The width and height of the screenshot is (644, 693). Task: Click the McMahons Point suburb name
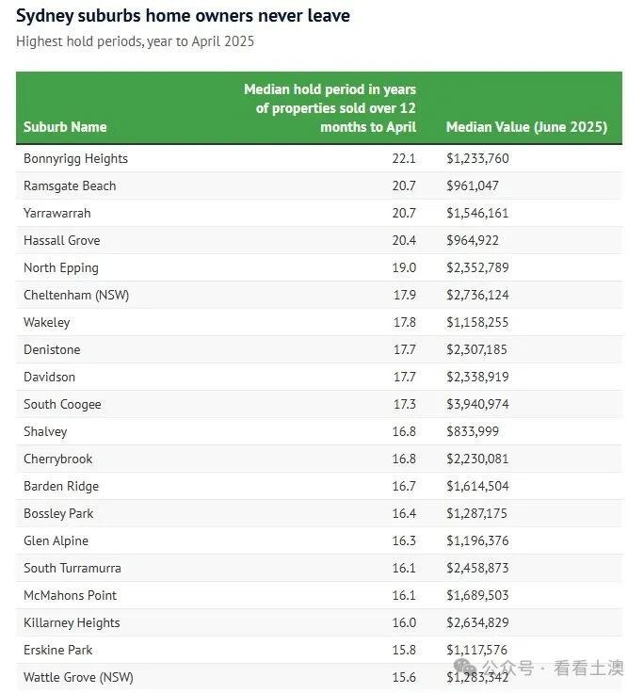tap(71, 595)
